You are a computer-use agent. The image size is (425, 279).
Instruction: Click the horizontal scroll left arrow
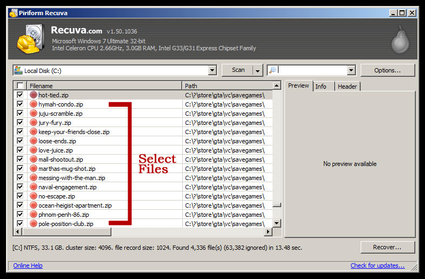(x=18, y=231)
